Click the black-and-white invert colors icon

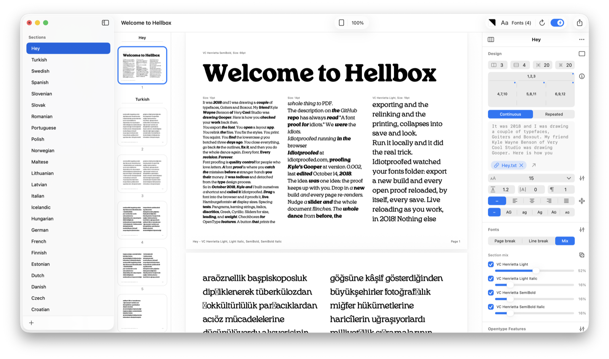coord(492,23)
